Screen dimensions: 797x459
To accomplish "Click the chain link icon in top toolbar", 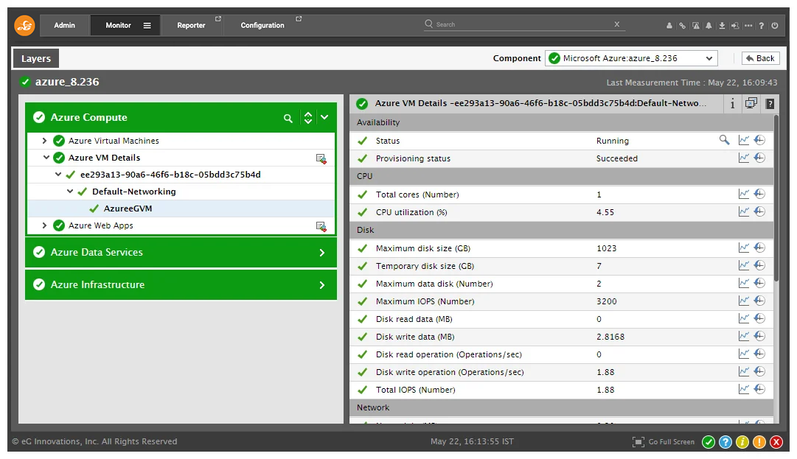I will coord(682,25).
